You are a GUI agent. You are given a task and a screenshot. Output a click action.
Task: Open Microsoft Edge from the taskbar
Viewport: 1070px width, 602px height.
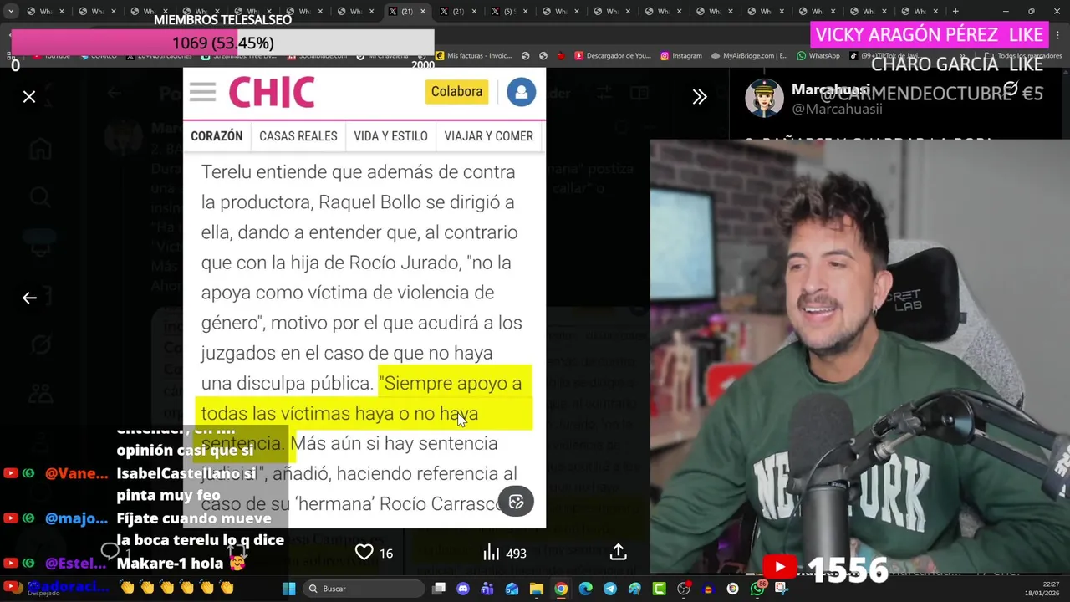586,589
